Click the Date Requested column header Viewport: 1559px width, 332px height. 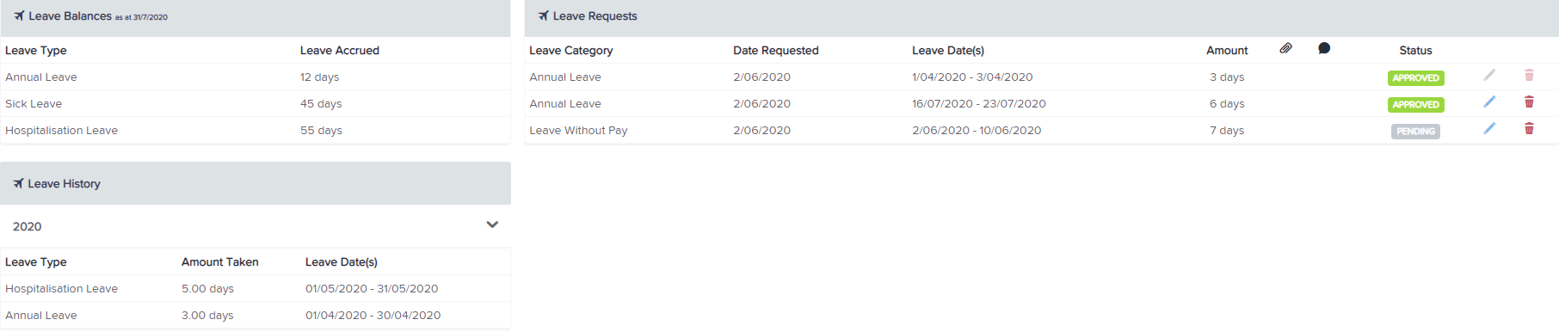coord(776,50)
